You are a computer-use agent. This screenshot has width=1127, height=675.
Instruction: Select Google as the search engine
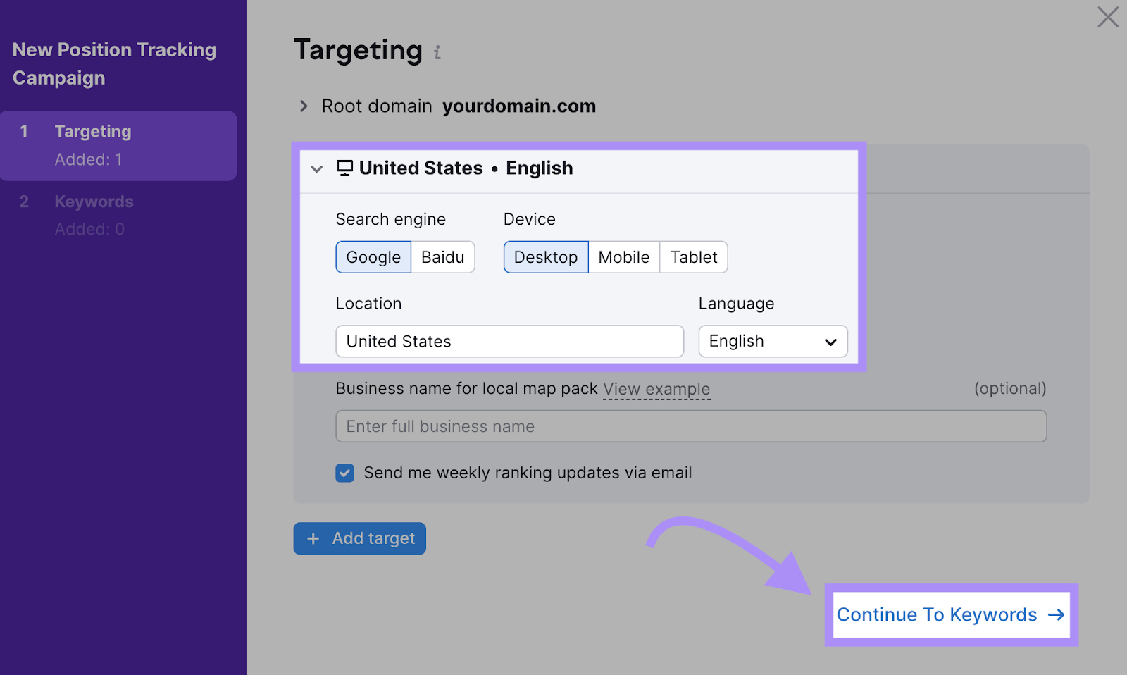coord(373,257)
